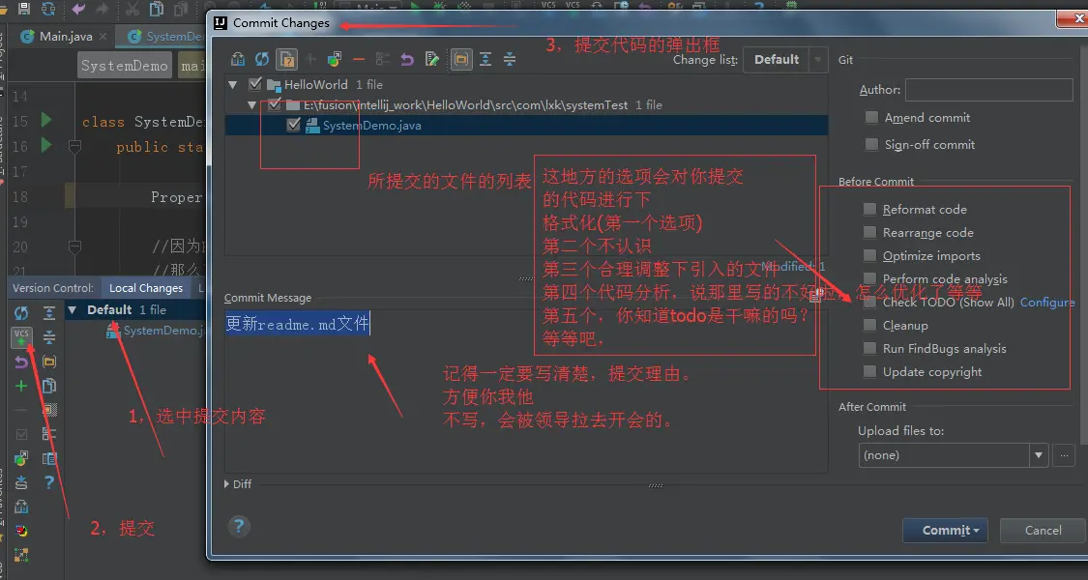Viewport: 1088px width, 580px height.
Task: Click Cut scissors icon in main toolbar
Action: tap(132, 9)
